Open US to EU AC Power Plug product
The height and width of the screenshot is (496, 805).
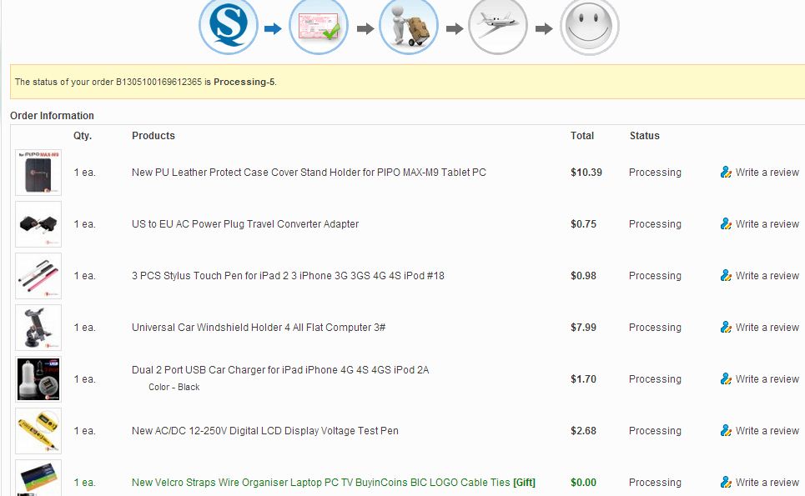pos(245,224)
